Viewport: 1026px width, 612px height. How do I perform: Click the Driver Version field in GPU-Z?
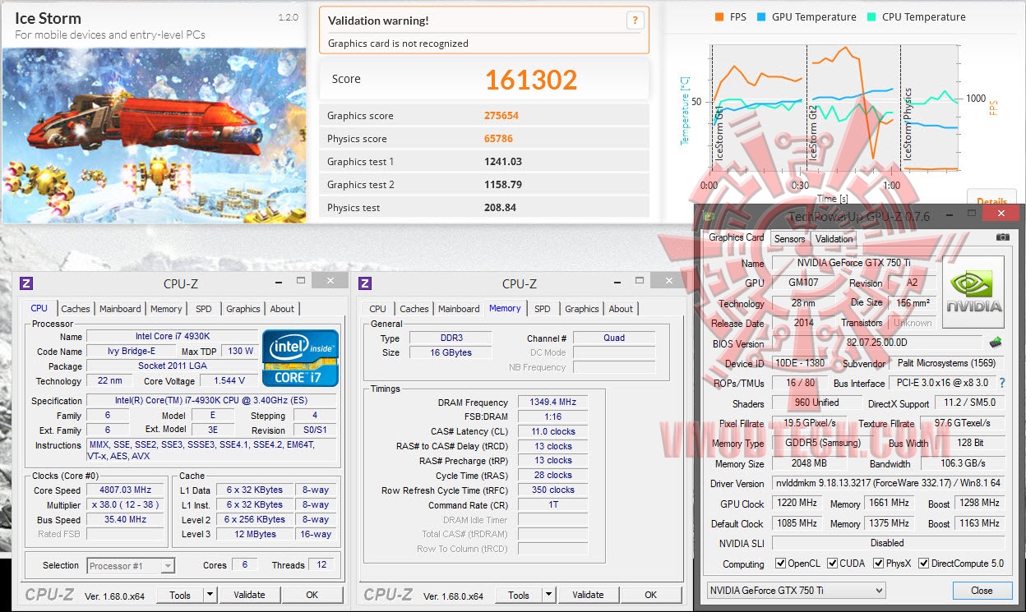coord(888,484)
